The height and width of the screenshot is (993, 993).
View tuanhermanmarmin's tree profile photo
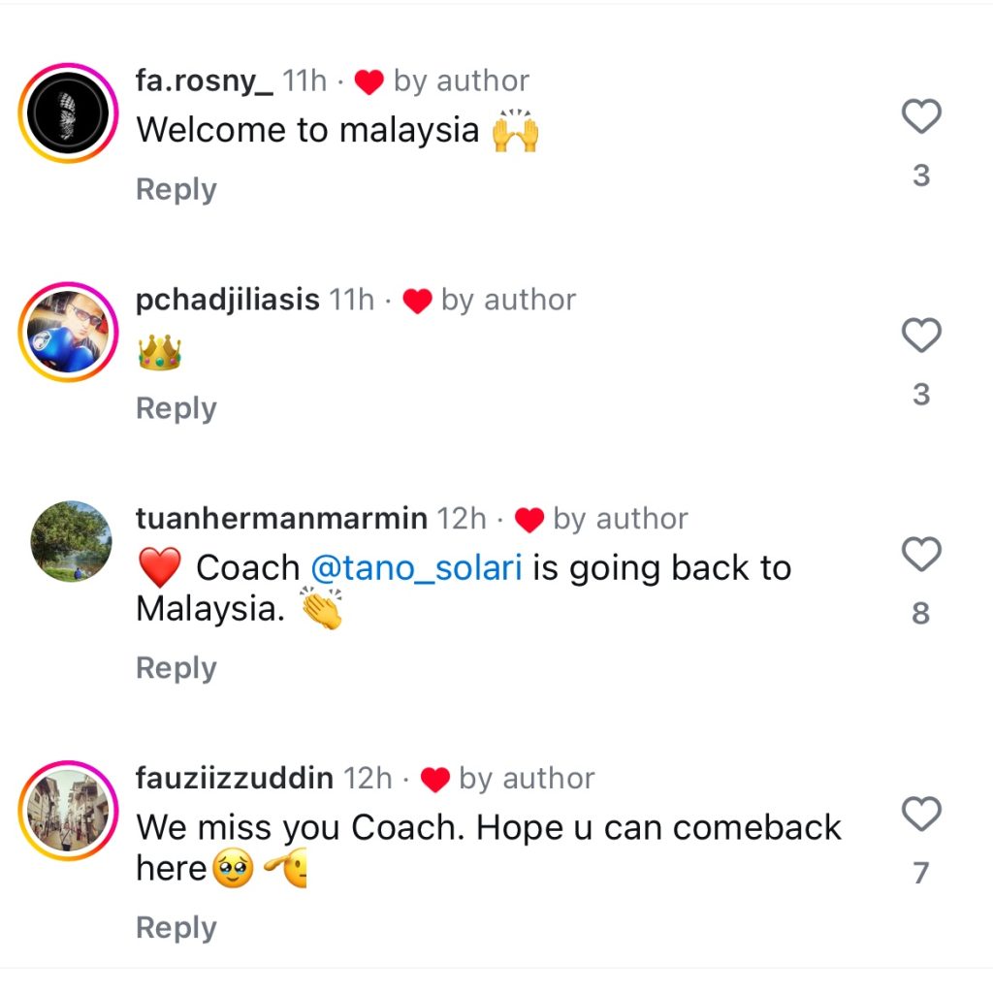point(71,541)
